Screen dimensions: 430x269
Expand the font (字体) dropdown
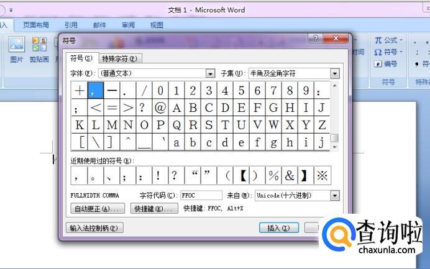click(x=210, y=73)
